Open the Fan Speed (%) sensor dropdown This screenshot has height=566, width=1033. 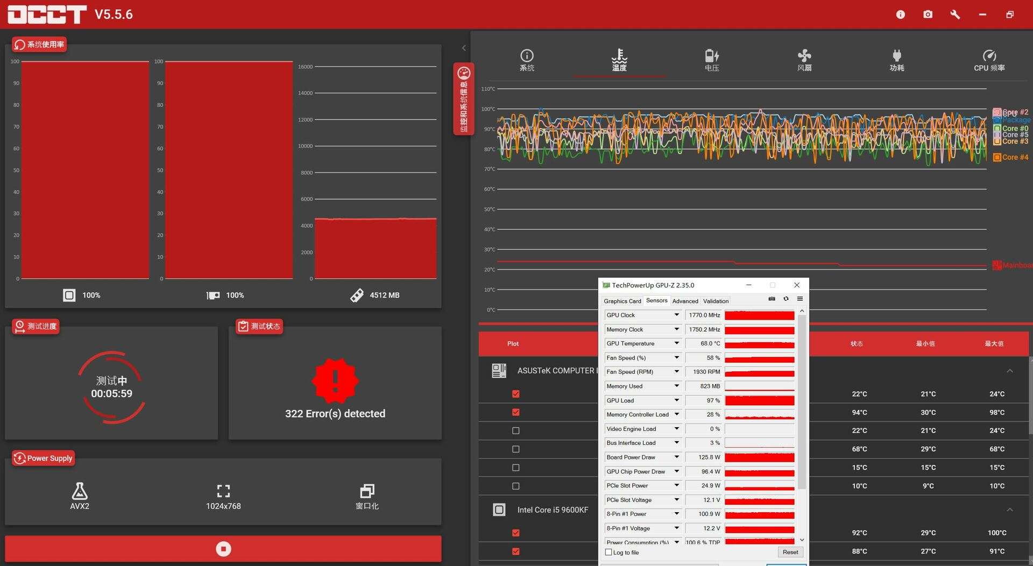pos(677,358)
